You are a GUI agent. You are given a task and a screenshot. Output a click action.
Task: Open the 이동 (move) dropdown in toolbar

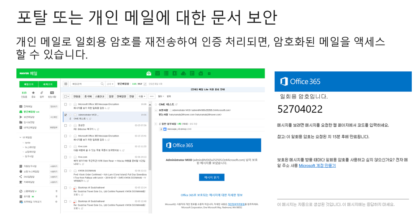(142, 96)
